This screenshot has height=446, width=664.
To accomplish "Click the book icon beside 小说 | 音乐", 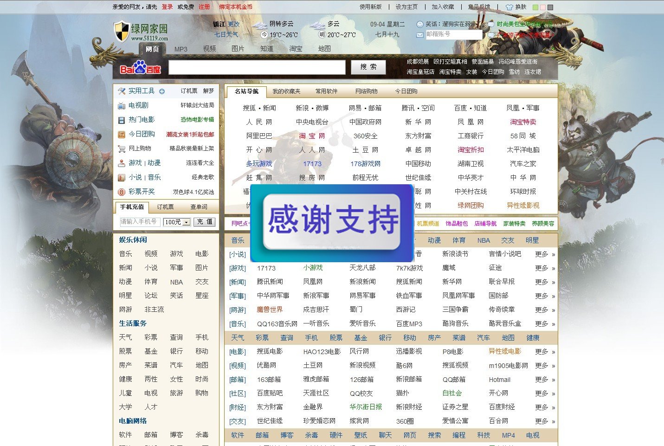I will click(122, 178).
